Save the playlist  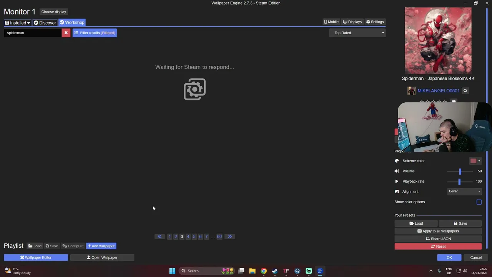[52, 246]
